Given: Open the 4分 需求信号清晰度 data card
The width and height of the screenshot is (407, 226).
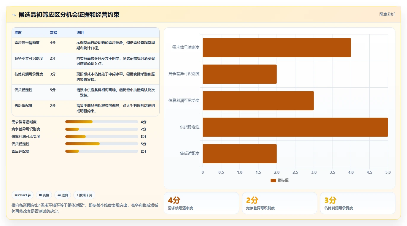Looking at the screenshot, I should coord(201,203).
